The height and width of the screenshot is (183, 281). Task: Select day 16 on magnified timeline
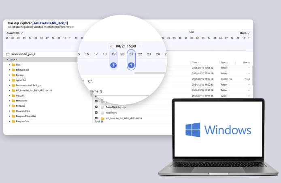tap(87, 54)
